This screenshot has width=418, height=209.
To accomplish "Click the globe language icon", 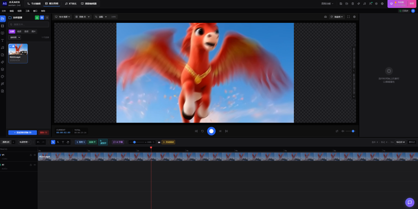I will pyautogui.click(x=382, y=3).
